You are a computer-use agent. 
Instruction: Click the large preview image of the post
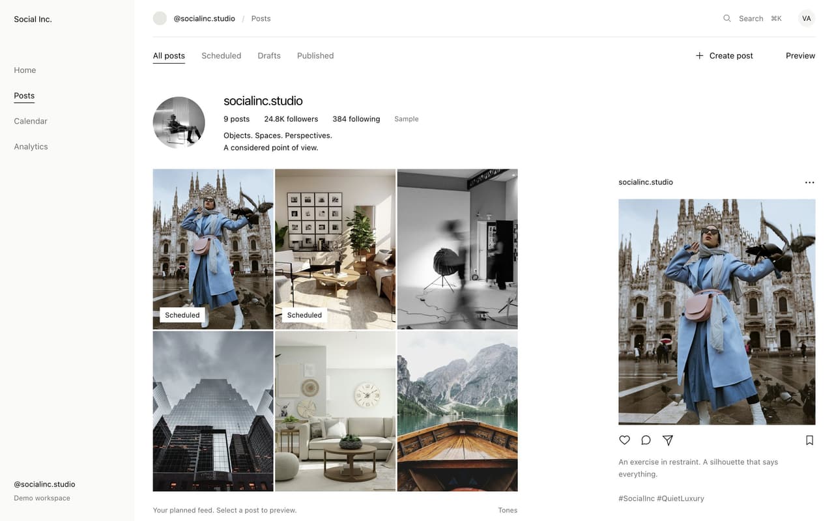pyautogui.click(x=717, y=312)
